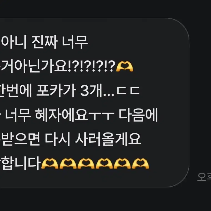
Task: Tap the ㅜㅜ crying characters
Action: click(101, 115)
